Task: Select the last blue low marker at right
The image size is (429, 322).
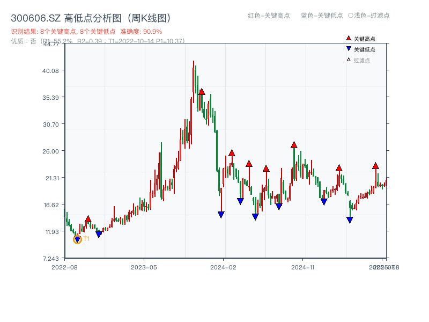Action: 350,220
